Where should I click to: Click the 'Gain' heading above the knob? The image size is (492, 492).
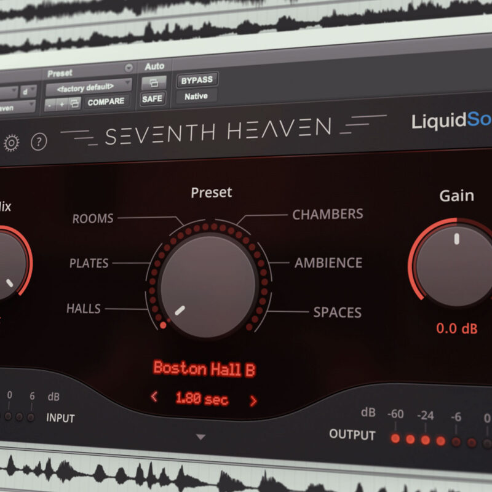point(456,196)
